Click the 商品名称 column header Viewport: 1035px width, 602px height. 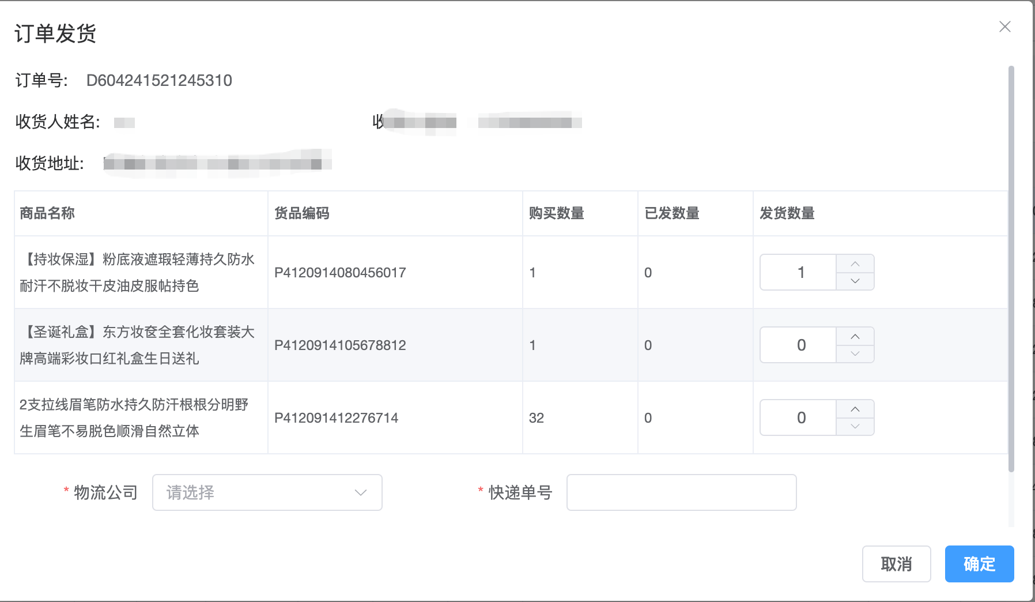(47, 213)
